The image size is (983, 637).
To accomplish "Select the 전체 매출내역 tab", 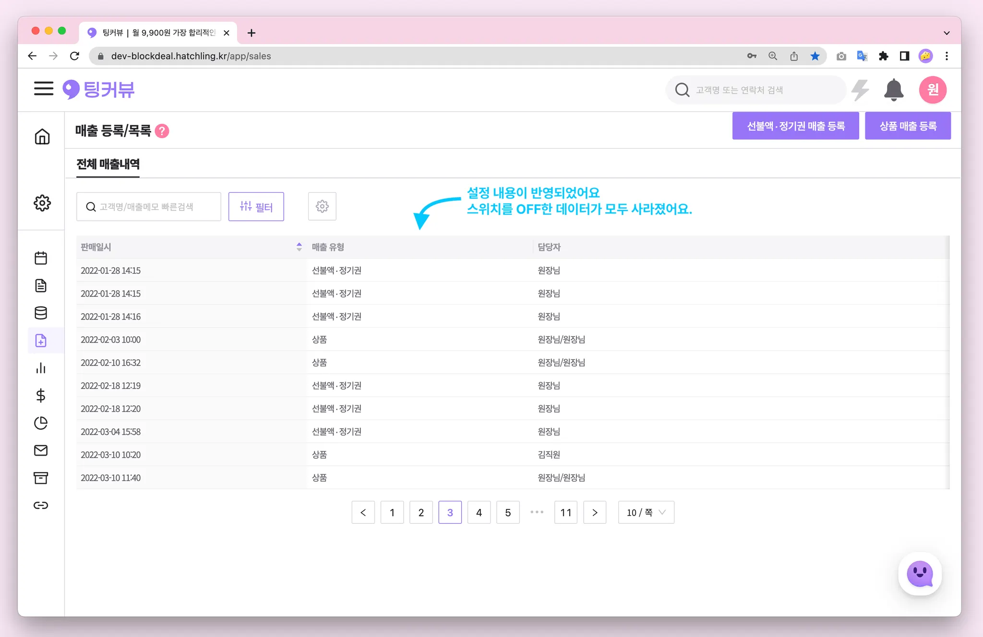I will [108, 164].
